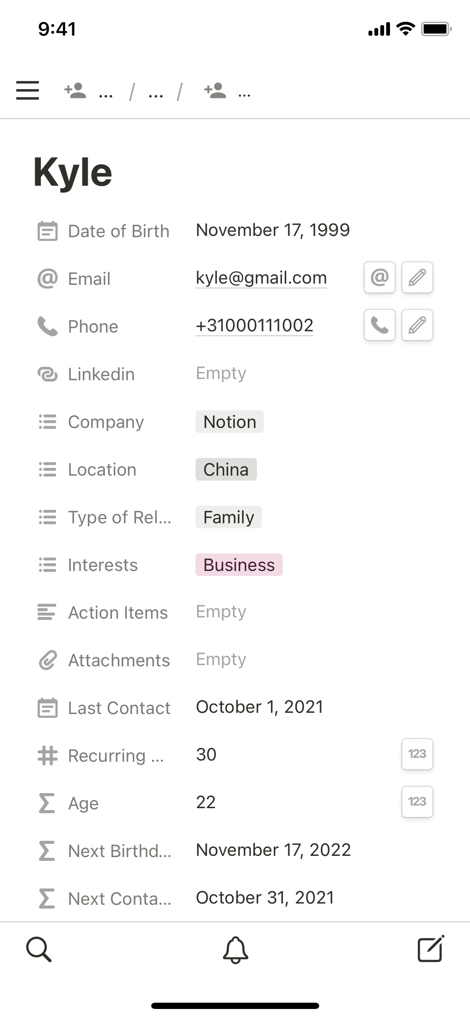Select the pink Business interest tag

[x=239, y=565]
